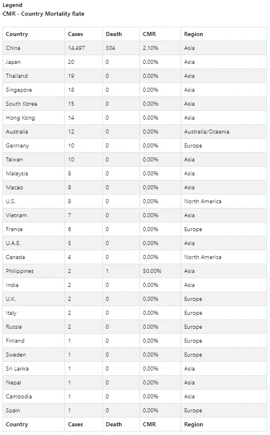
Task: Select the U.S. North America region cell
Action: 203,202
